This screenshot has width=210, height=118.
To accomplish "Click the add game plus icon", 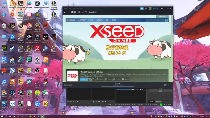I will 65,85.
